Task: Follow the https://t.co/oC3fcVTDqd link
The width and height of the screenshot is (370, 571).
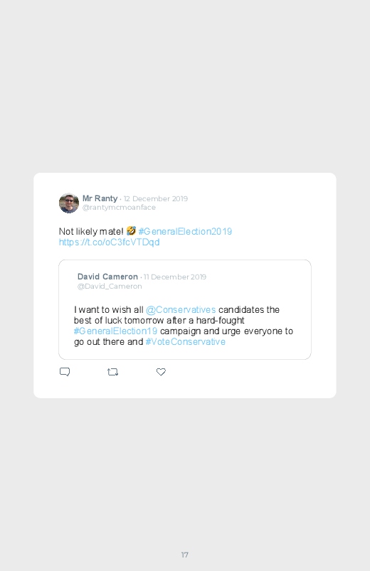Action: [x=109, y=242]
